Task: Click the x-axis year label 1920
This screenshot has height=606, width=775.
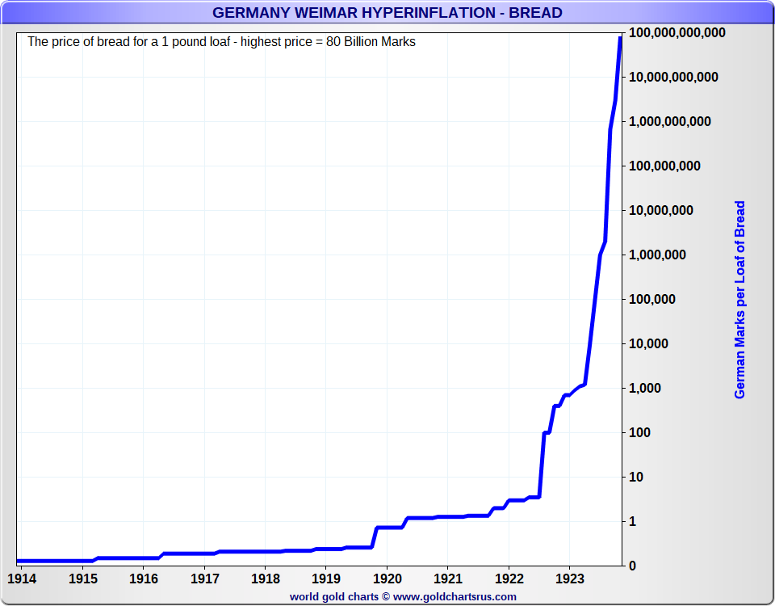Action: click(387, 579)
